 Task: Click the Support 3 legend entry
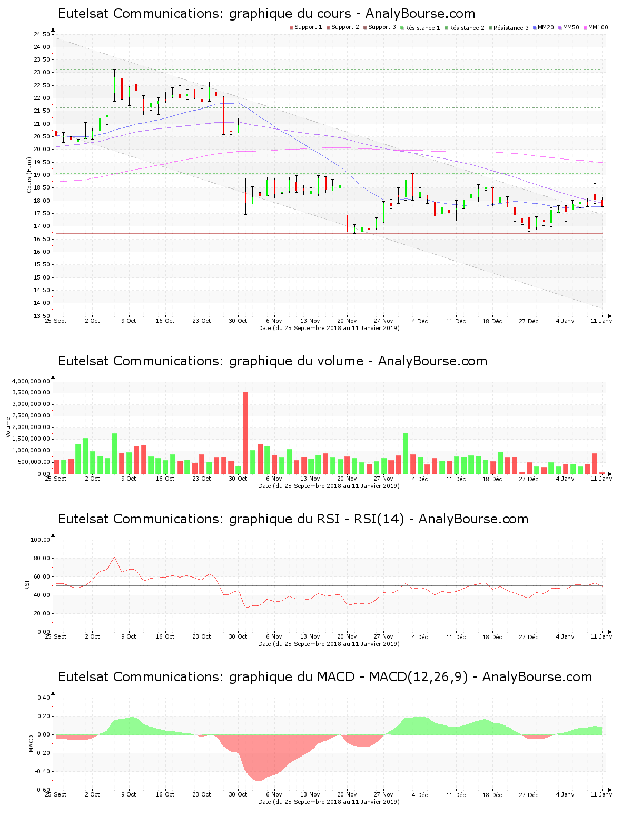pos(380,27)
